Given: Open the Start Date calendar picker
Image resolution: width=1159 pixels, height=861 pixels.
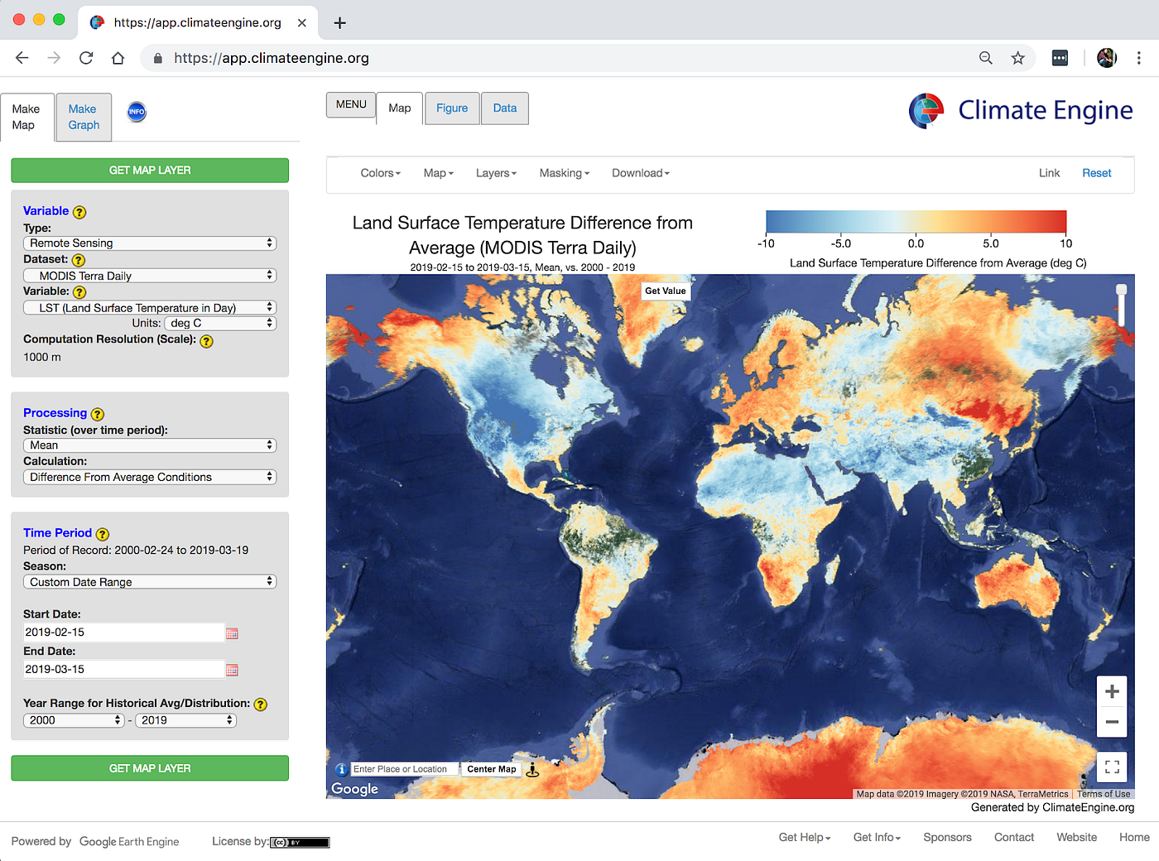Looking at the screenshot, I should tap(232, 633).
